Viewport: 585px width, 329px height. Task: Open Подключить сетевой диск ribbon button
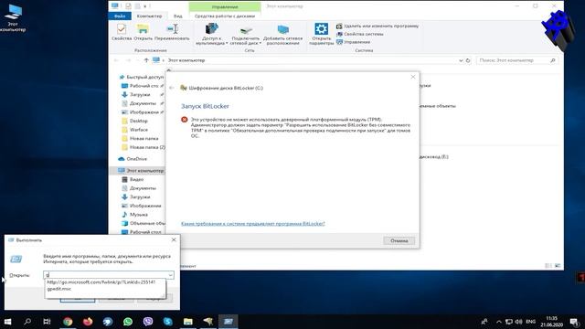246,35
